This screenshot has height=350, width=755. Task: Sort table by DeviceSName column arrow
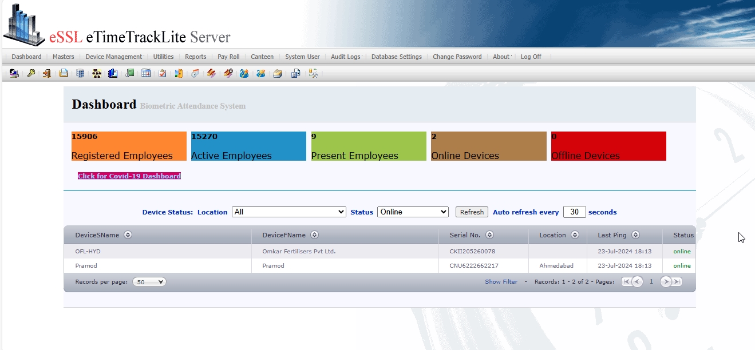coord(128,235)
